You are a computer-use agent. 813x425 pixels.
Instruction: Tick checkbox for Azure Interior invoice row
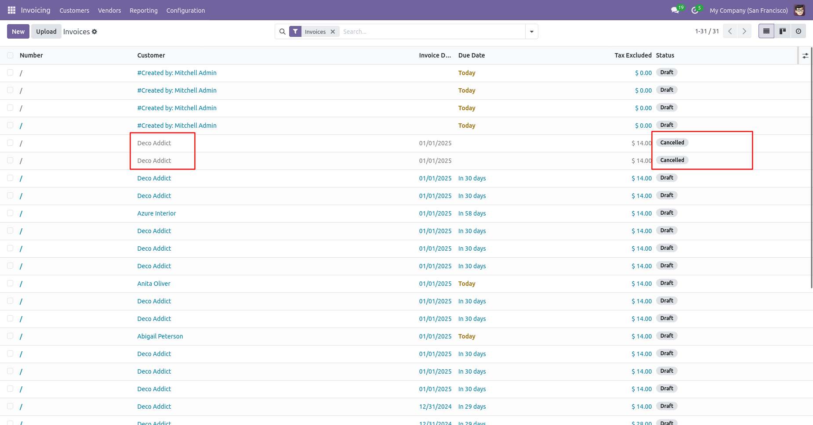point(10,213)
